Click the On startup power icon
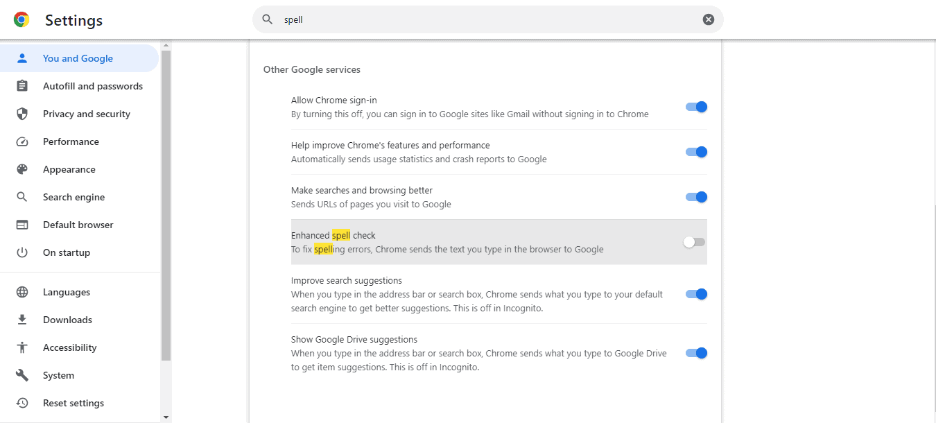936x423 pixels. (22, 252)
